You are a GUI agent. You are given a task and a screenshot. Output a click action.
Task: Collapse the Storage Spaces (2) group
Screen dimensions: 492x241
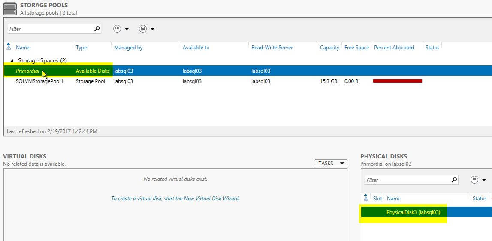[12, 60]
